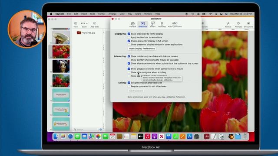Enable Show slide navigator when scrolling
This screenshot has width=278, height=156.
click(129, 72)
